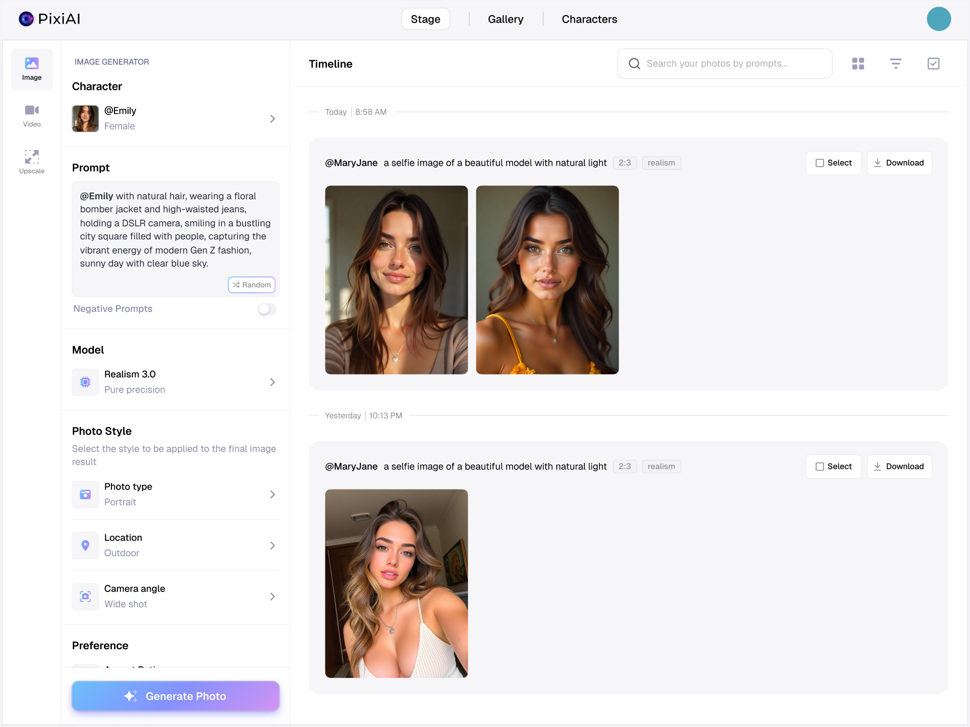970x727 pixels.
Task: Click the realism tag on today's generation
Action: tap(661, 163)
